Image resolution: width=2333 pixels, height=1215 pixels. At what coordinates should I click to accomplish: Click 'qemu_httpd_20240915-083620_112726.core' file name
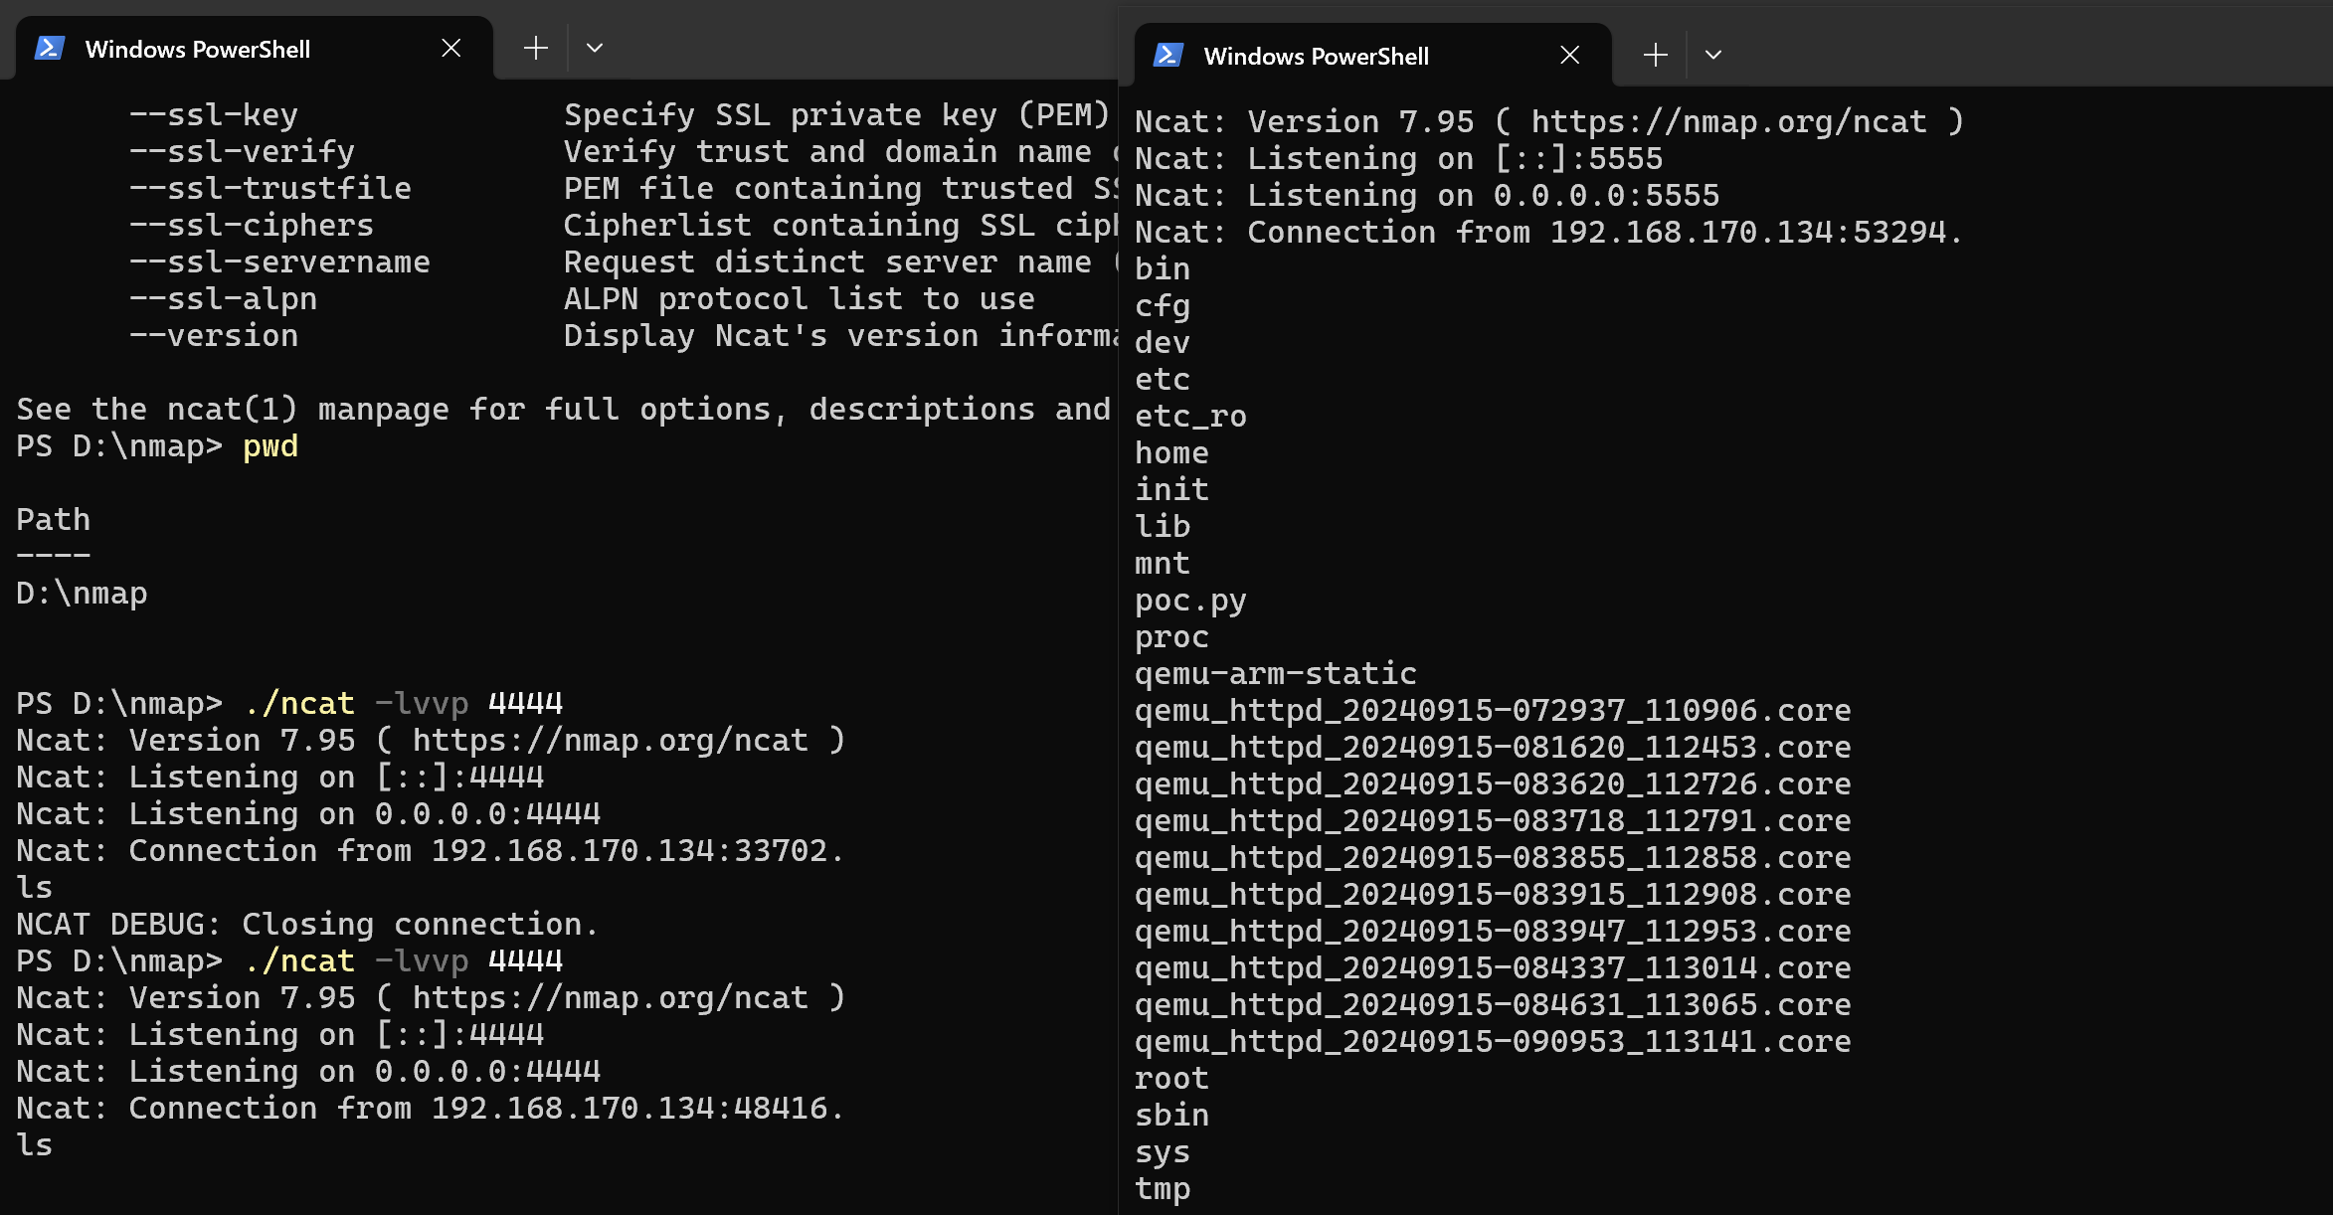tap(1493, 783)
